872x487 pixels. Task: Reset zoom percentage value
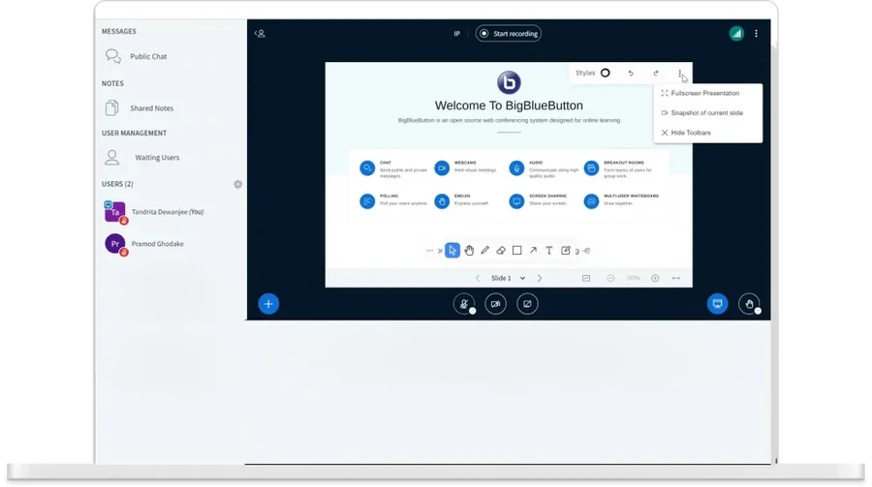point(633,279)
